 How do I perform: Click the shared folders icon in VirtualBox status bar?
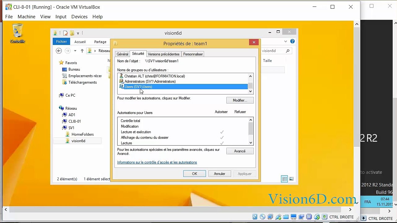(x=286, y=217)
